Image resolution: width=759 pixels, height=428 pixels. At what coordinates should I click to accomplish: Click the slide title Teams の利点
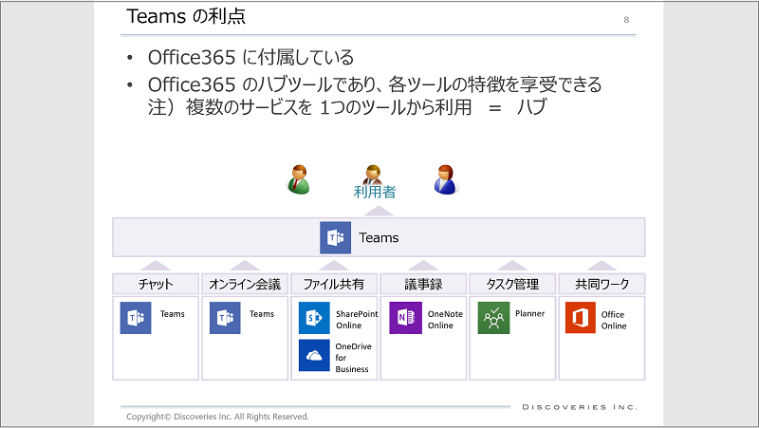click(x=186, y=16)
